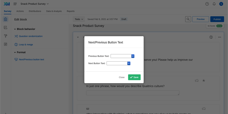This screenshot has height=114, width=228.
Task: Expand the Previous Button Text dropdown
Action: point(133,56)
